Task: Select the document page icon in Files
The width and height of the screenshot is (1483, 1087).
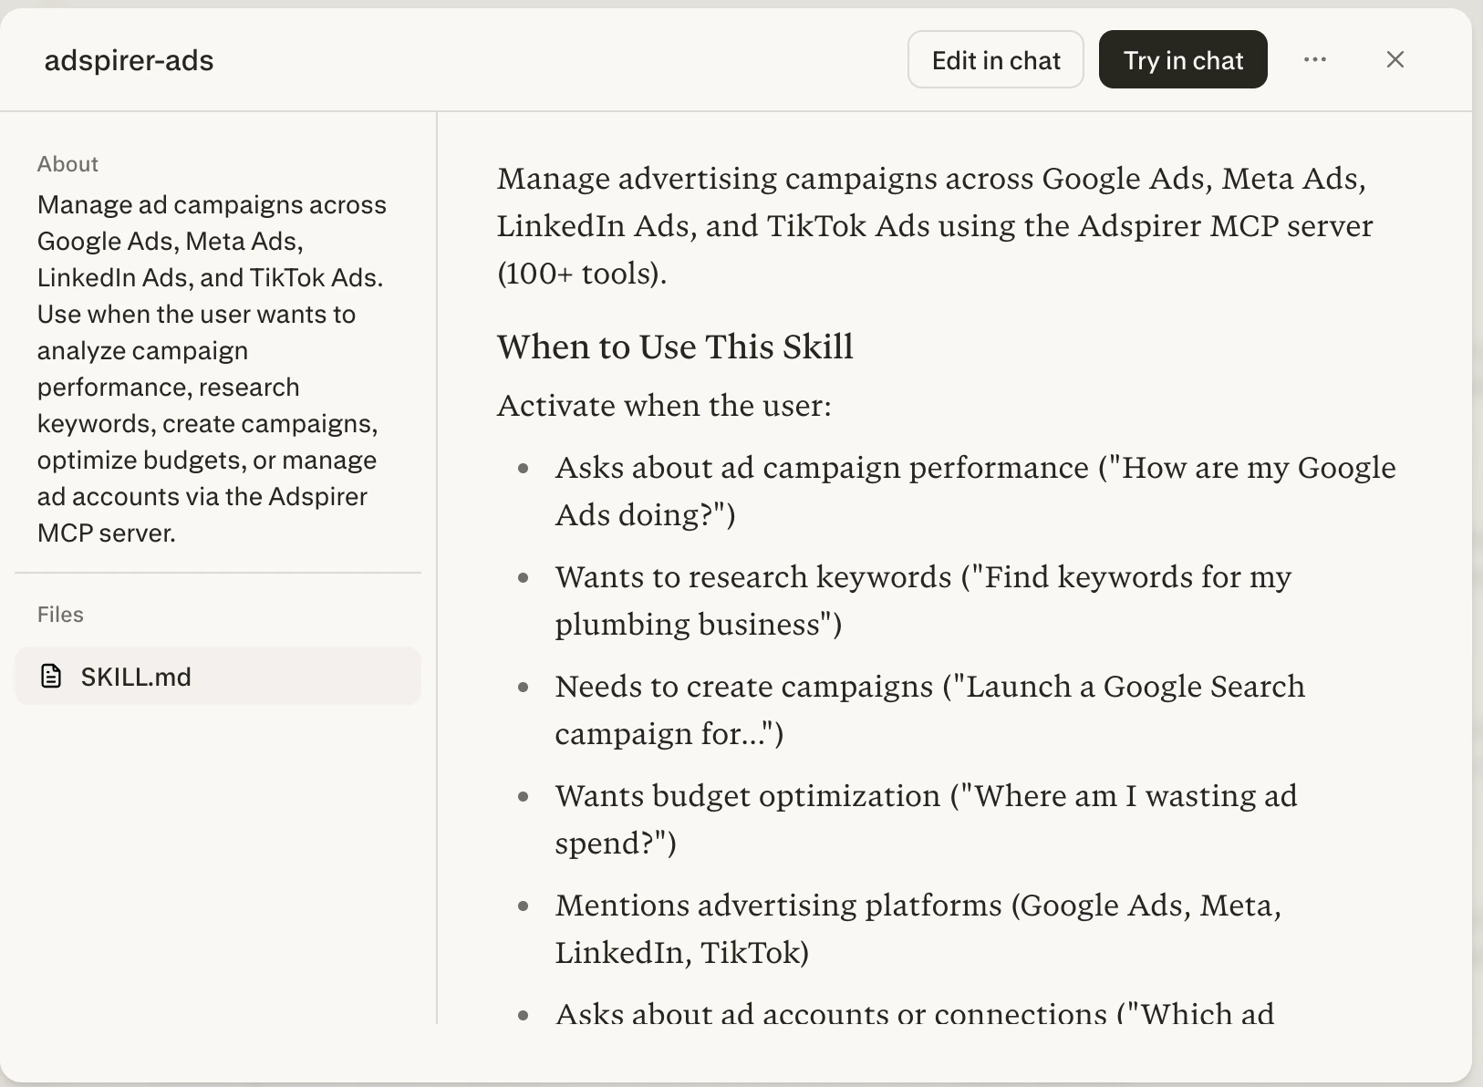Action: coord(51,677)
